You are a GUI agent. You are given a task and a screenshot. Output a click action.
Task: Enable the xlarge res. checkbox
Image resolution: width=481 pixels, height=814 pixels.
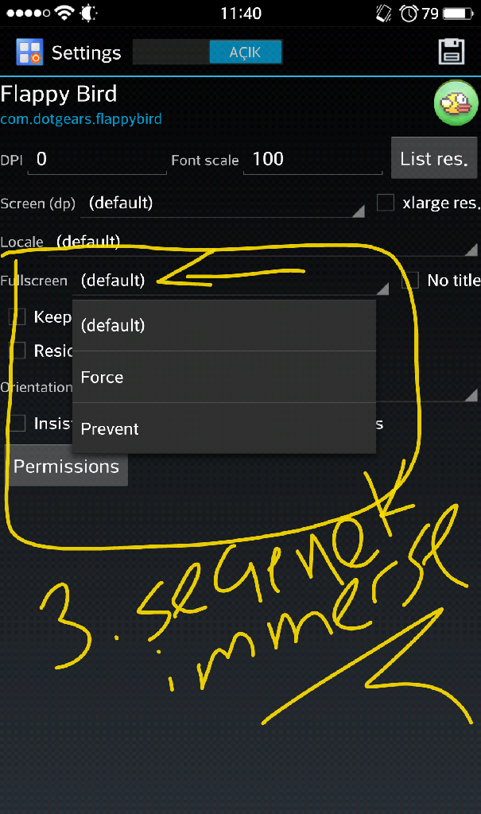(x=386, y=203)
